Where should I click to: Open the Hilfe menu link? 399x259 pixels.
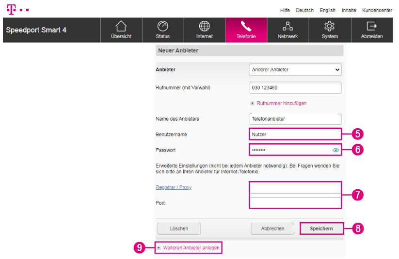[285, 10]
